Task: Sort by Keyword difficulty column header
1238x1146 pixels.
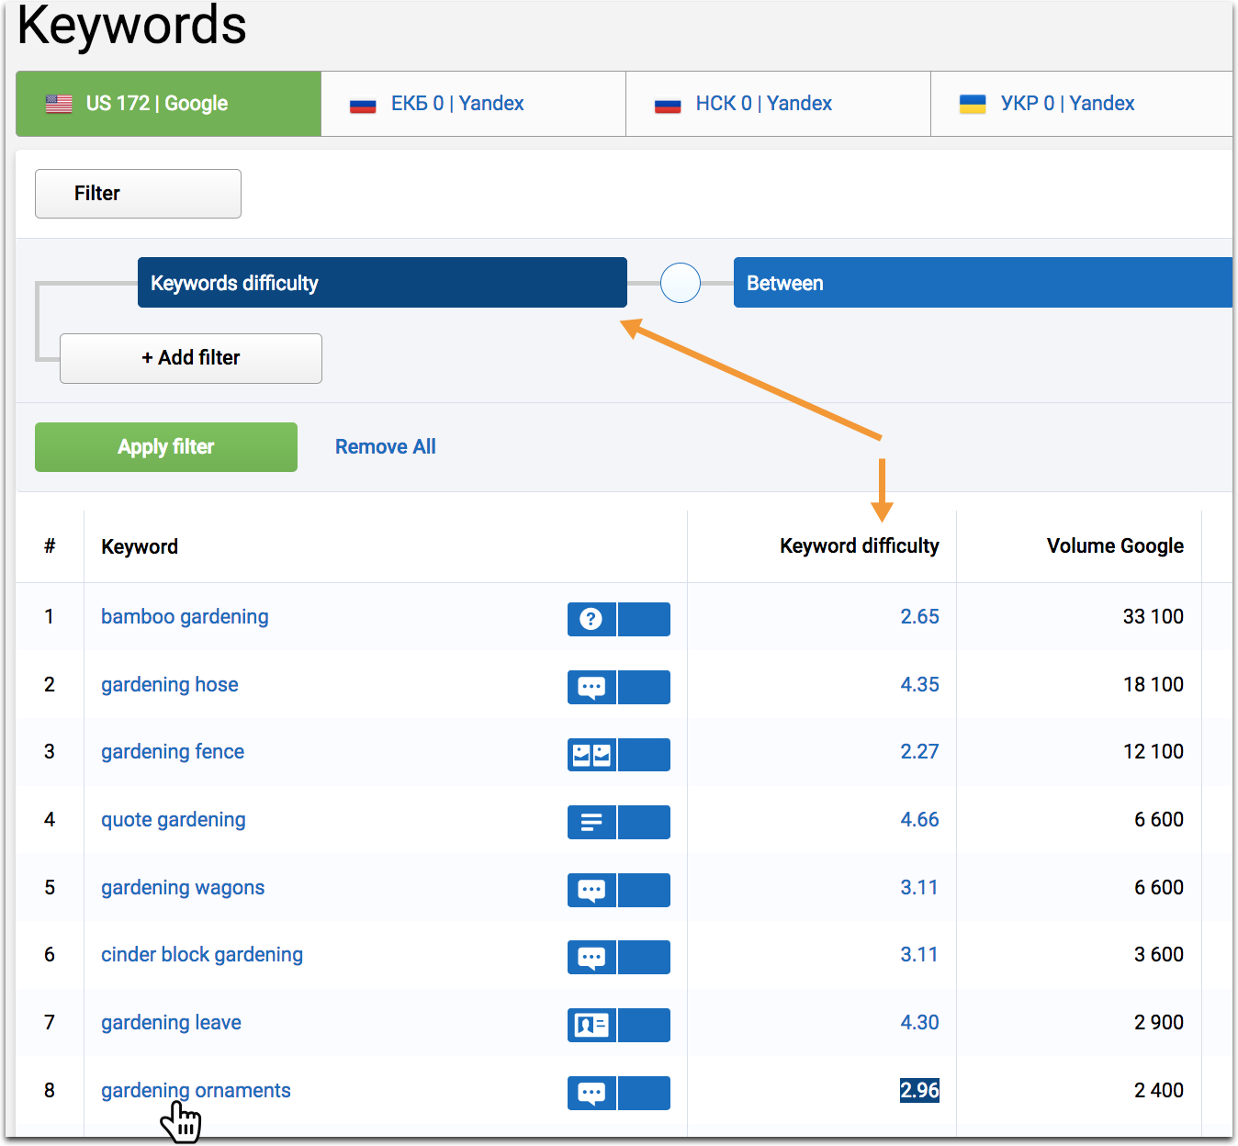Action: pyautogui.click(x=859, y=546)
